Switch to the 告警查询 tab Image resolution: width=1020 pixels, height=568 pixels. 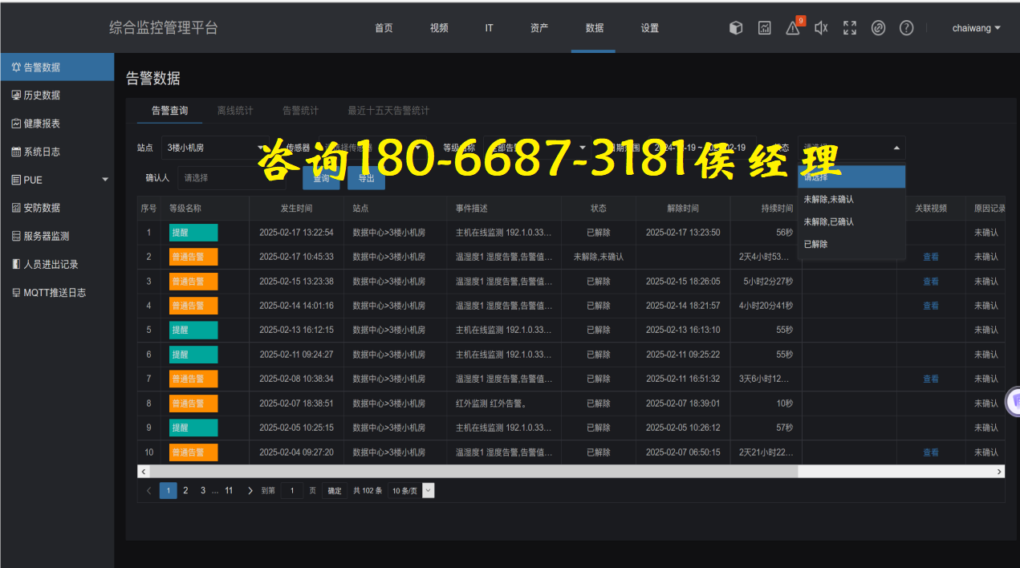point(169,111)
